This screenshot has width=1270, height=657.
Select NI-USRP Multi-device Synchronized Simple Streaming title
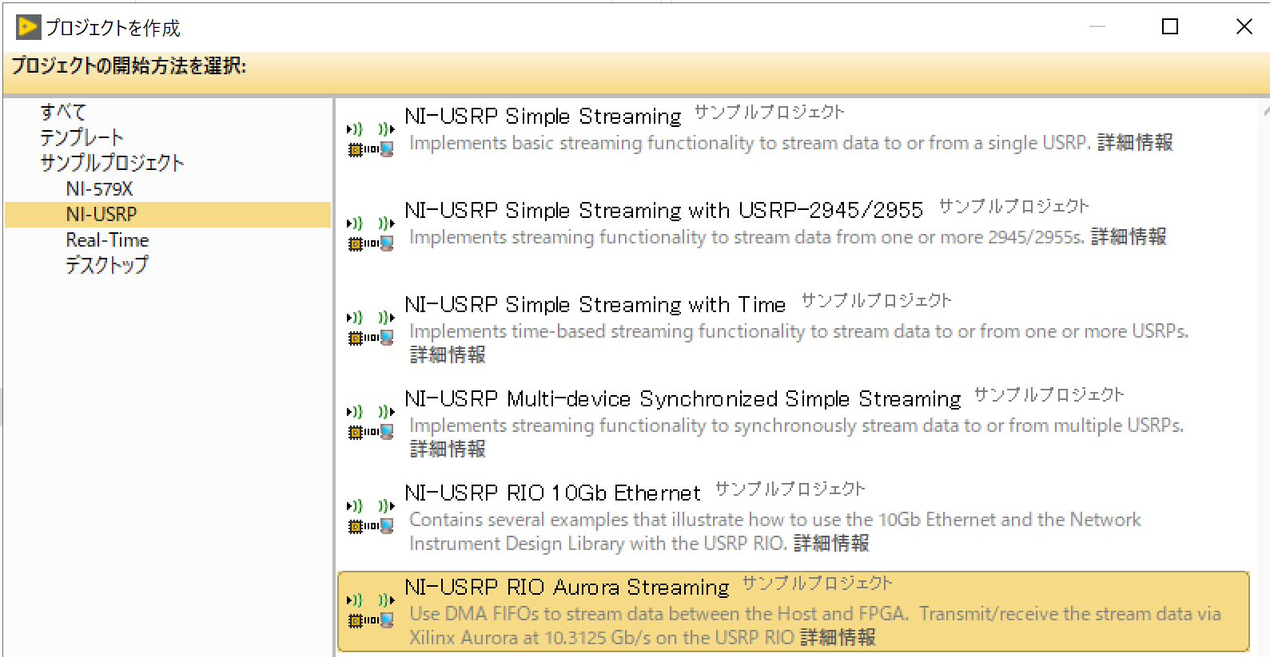[x=683, y=399]
